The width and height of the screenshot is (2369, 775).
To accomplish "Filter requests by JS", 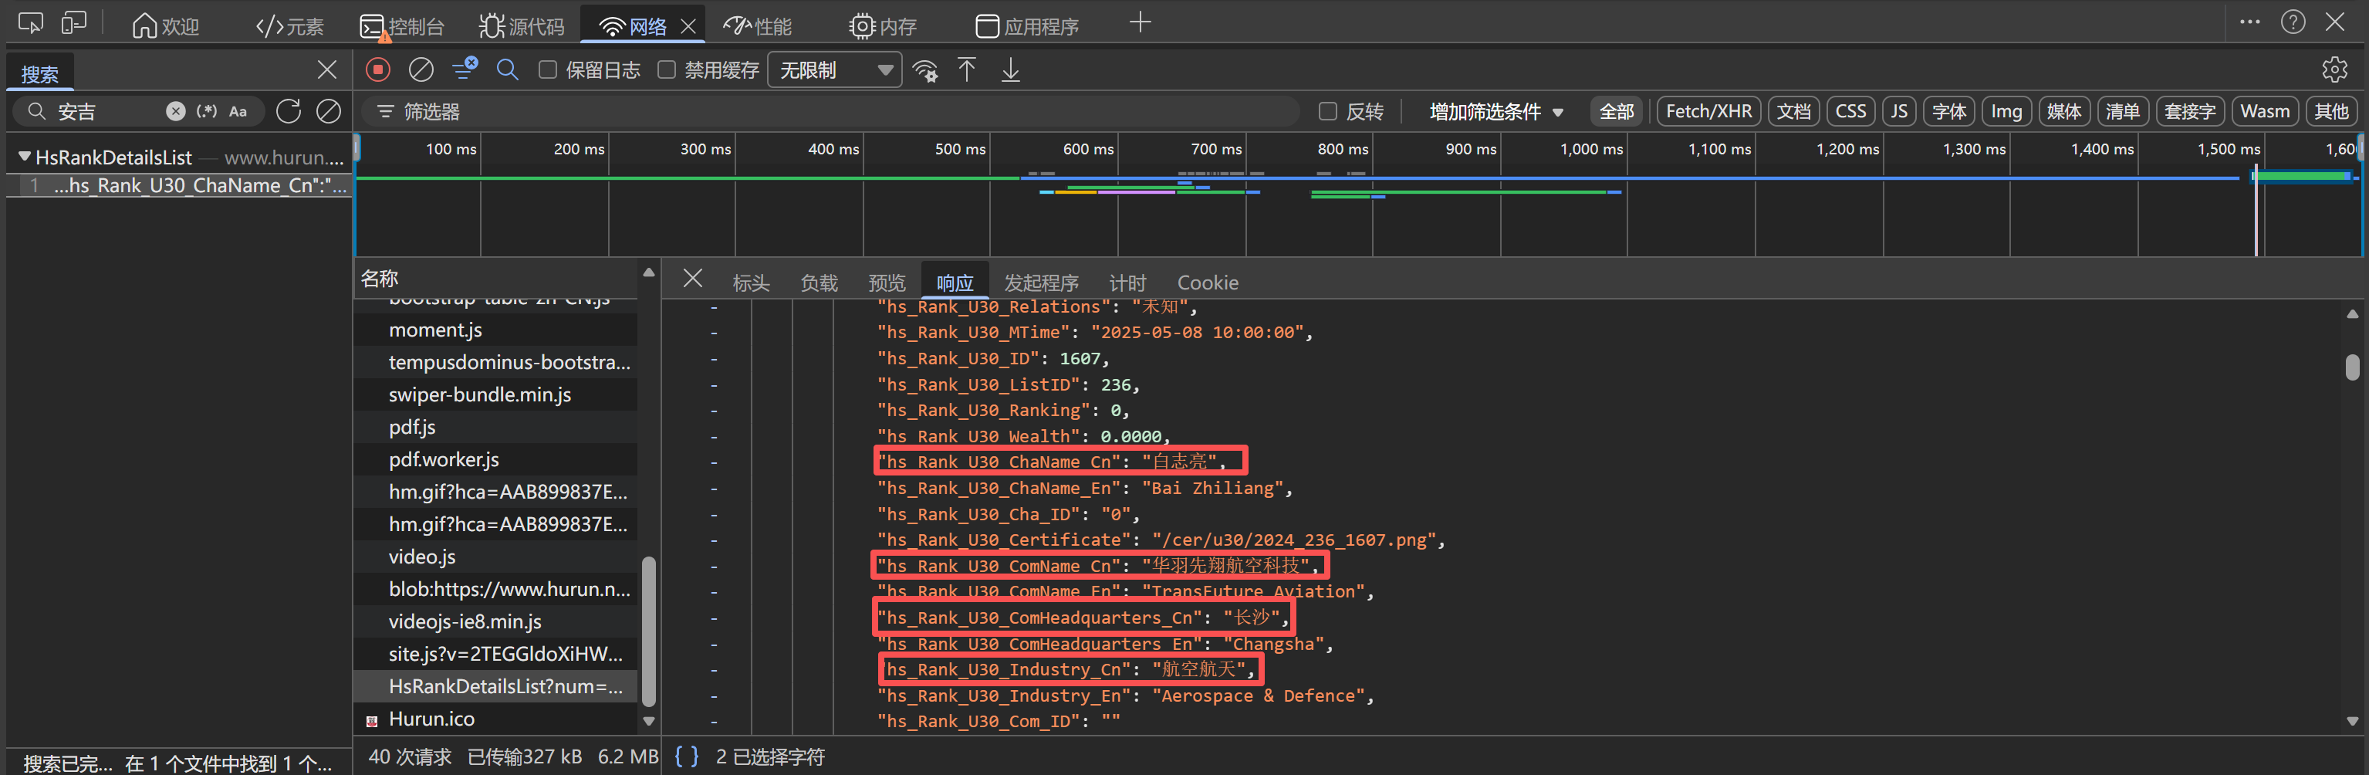I will 1899,111.
